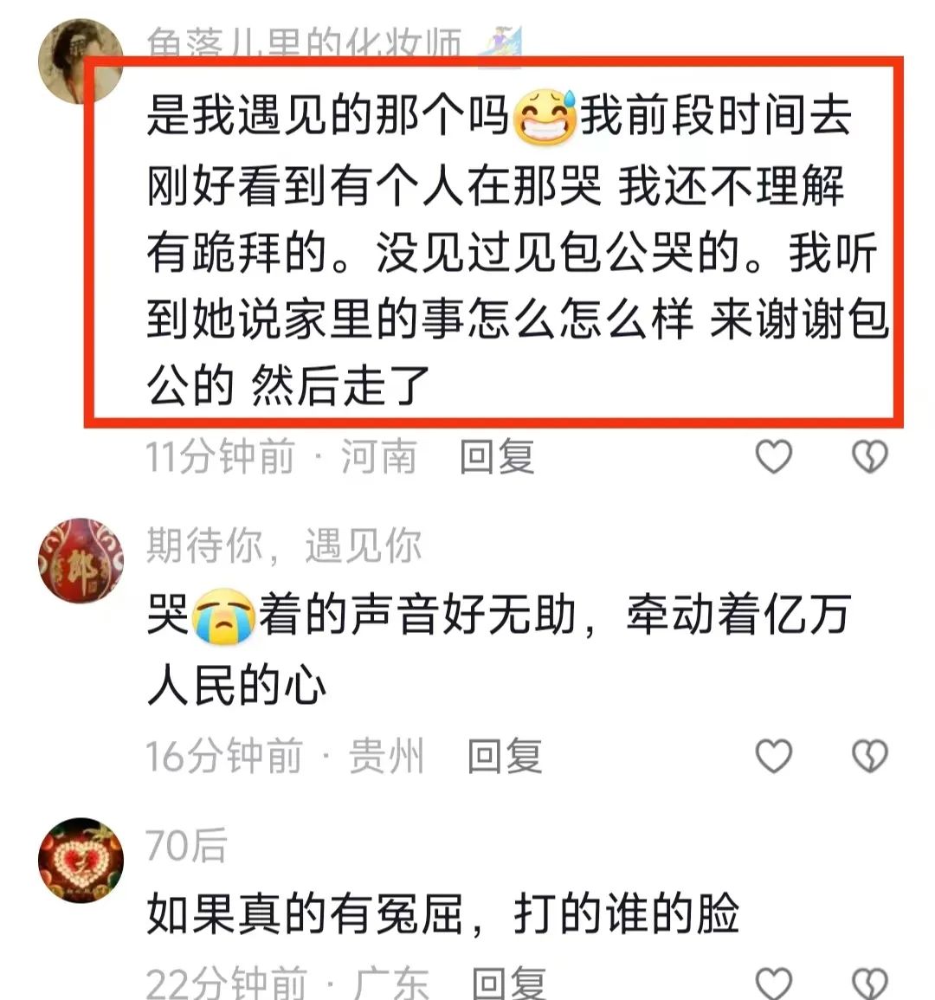The height and width of the screenshot is (1000, 935).
Task: Open username 70后 profile
Action: tap(186, 846)
